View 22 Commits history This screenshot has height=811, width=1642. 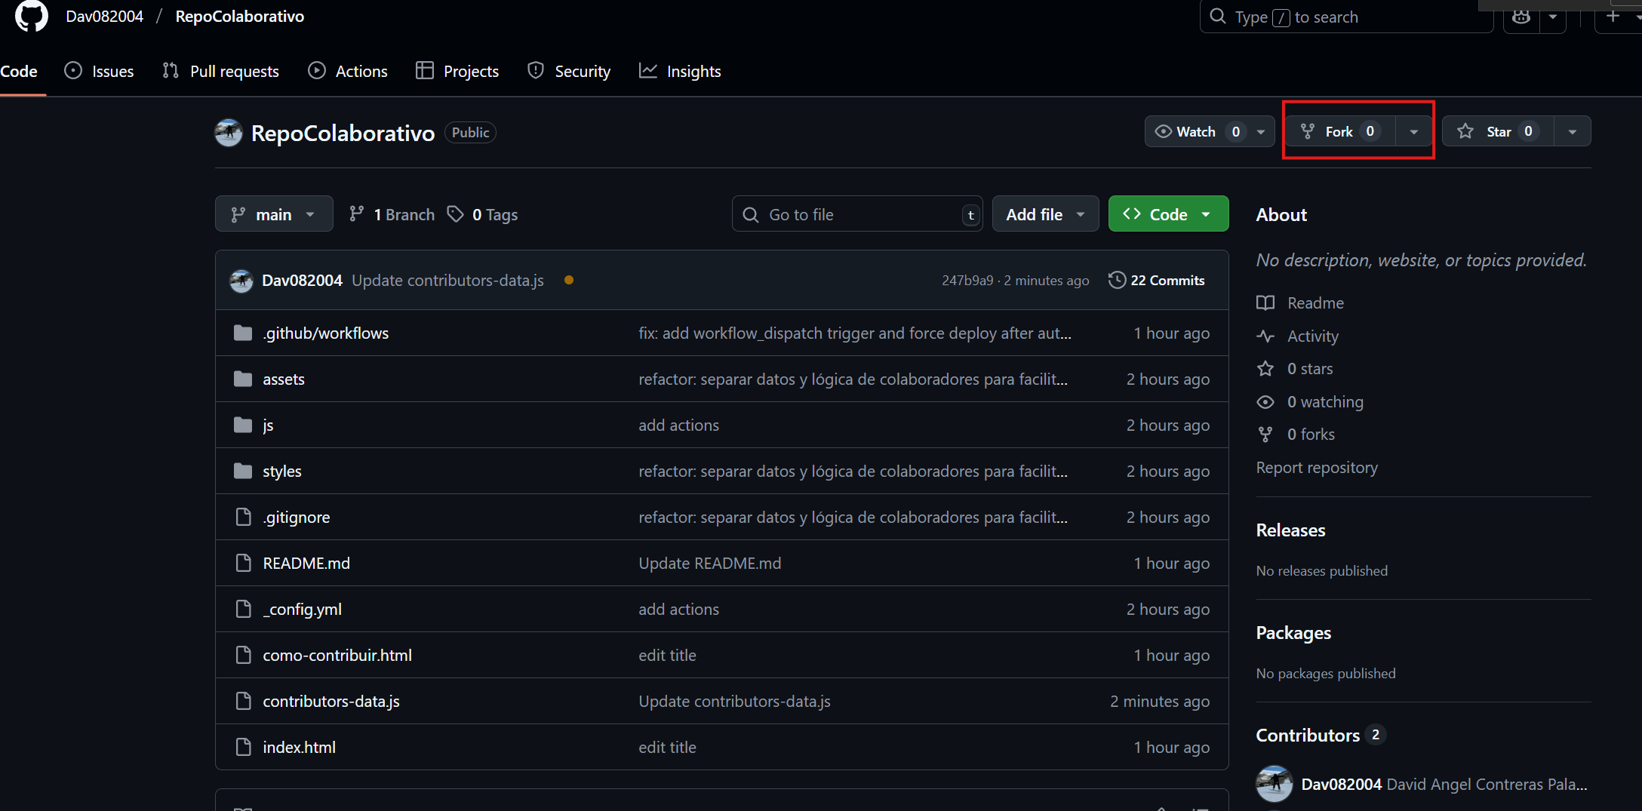coord(1156,281)
